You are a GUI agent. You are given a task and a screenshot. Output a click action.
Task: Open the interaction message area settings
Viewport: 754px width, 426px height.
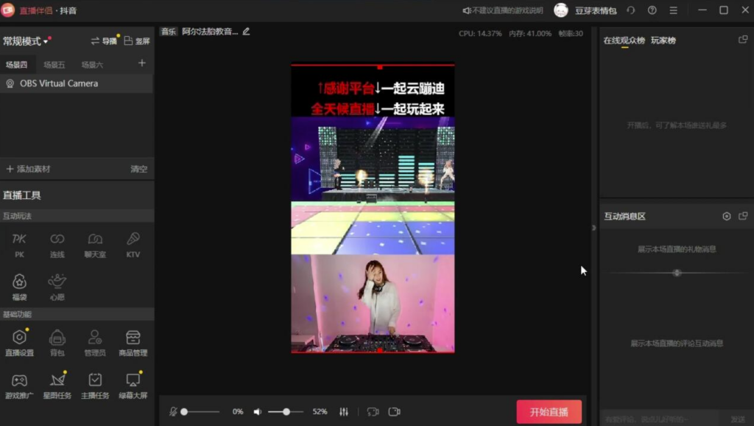(x=727, y=216)
